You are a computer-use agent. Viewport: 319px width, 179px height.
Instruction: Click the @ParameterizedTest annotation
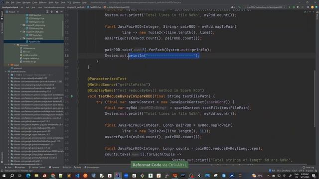point(107,79)
